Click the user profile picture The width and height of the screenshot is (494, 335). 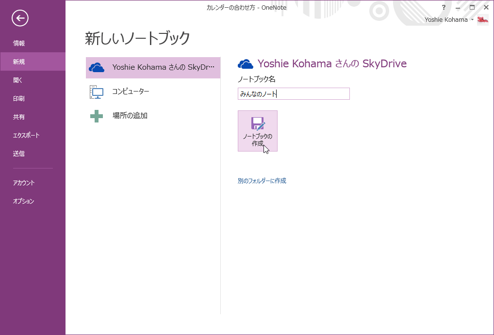click(x=483, y=20)
